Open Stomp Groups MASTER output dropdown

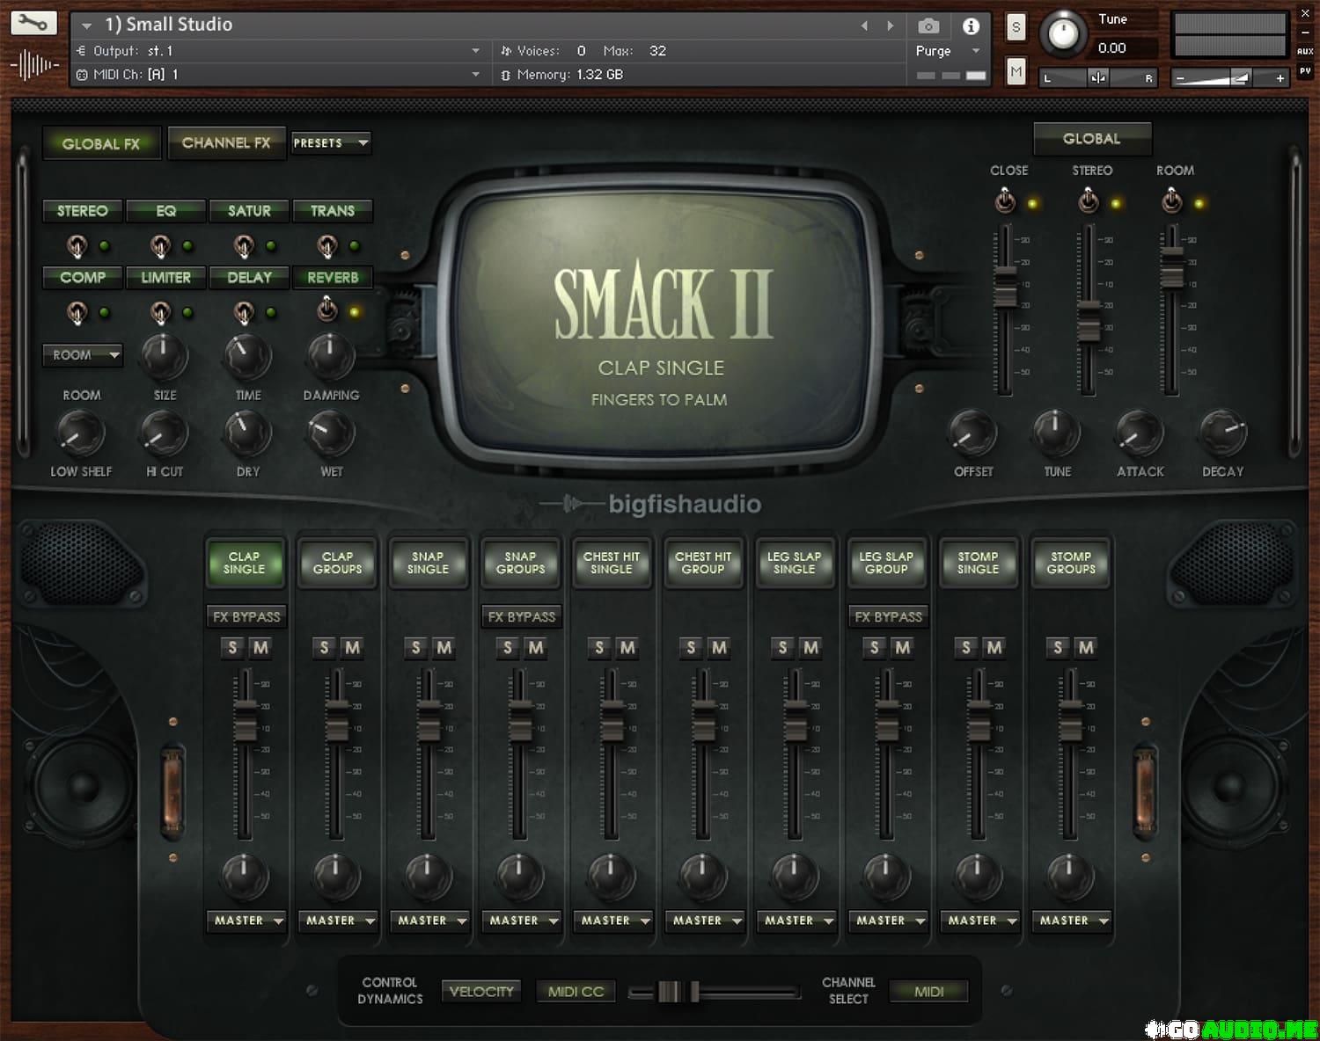click(x=1073, y=921)
